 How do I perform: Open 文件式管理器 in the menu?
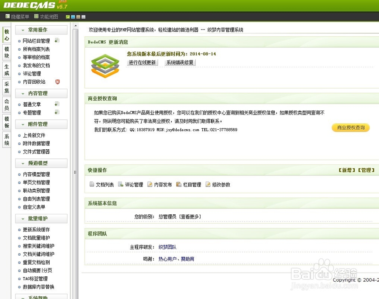(36, 152)
